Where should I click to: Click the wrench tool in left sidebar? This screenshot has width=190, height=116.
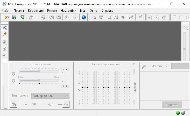click(x=5, y=34)
